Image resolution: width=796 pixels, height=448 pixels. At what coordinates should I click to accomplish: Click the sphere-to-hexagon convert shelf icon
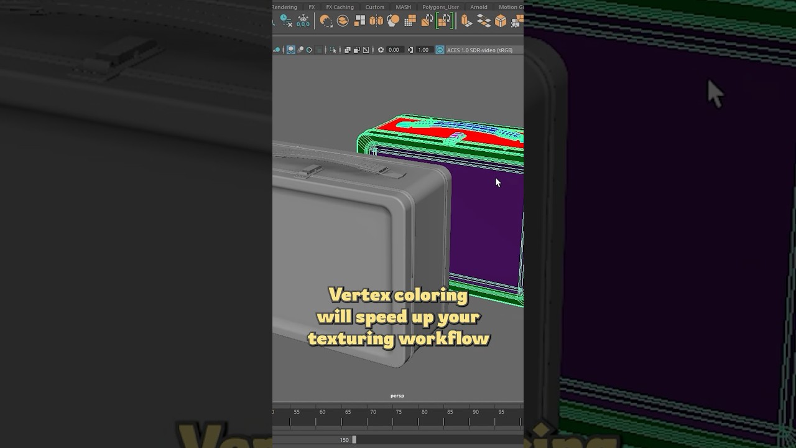click(x=393, y=21)
